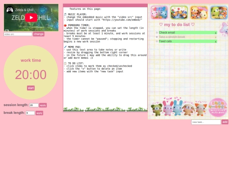Delete the Check email item with x
Screen dimensions: 232x174
(216, 33)
